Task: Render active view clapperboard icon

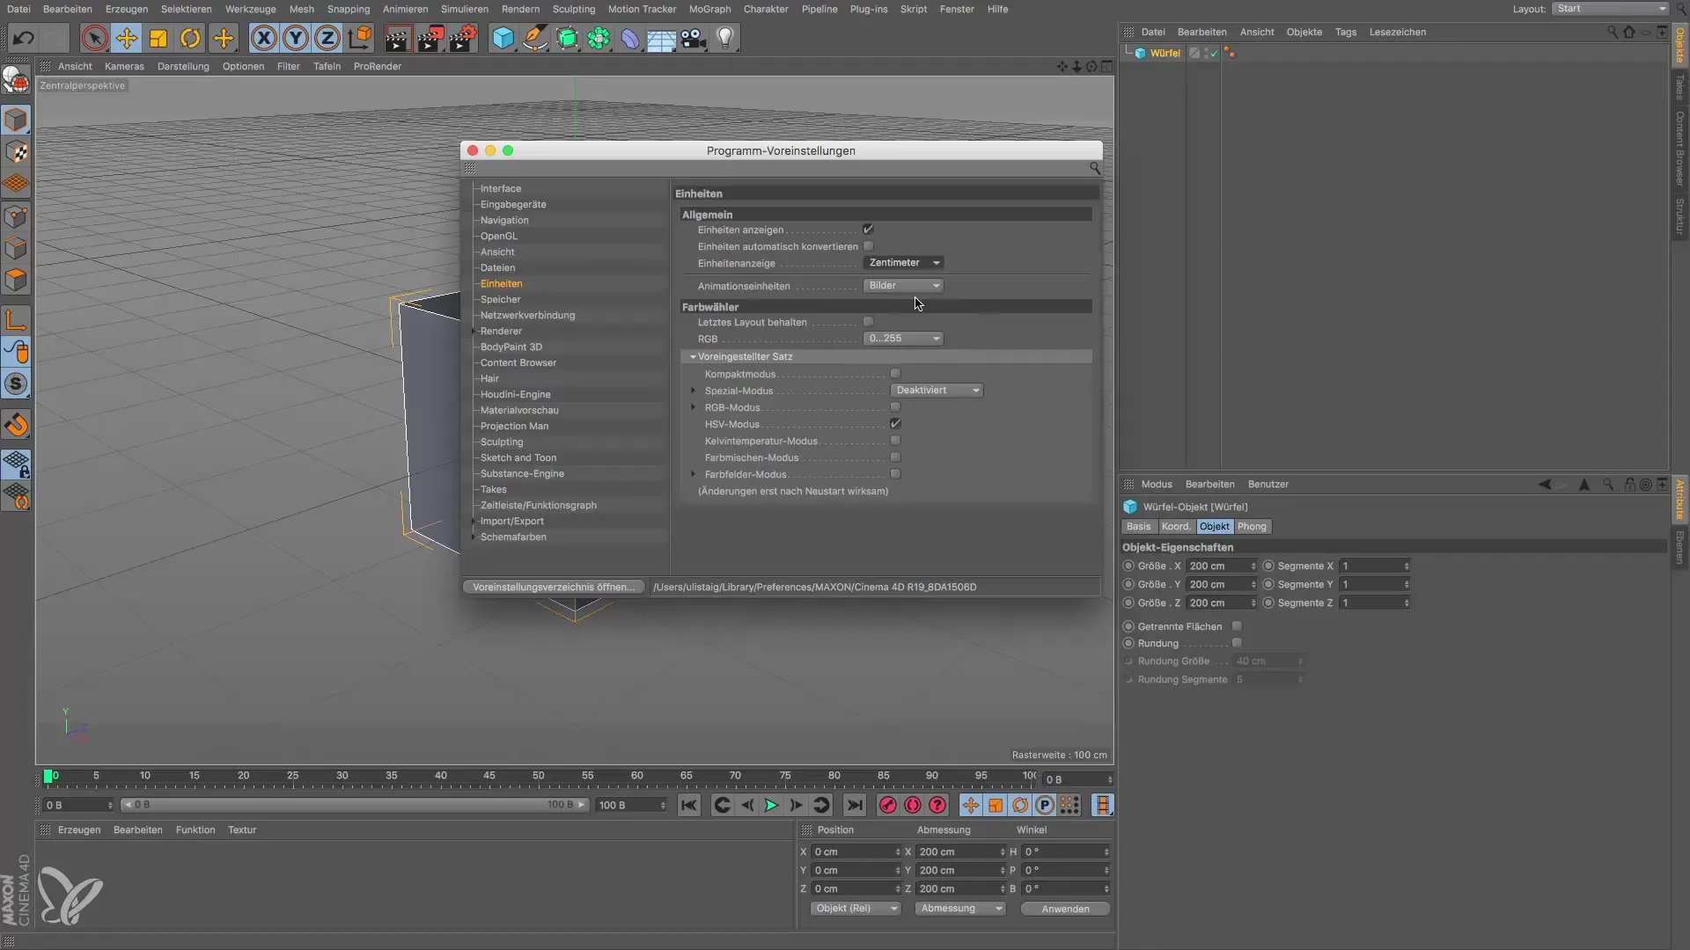Action: click(x=398, y=39)
